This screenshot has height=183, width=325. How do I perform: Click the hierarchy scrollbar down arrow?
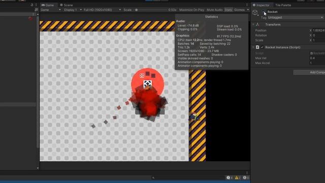click(38, 168)
